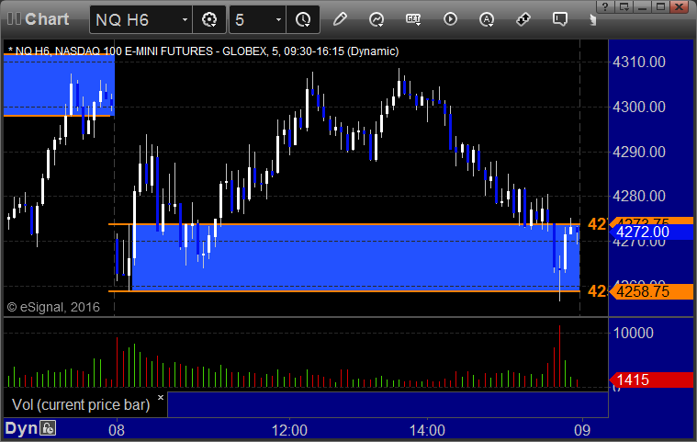Click the help question mark button
Screen dimensions: 697x442
[x=605, y=6]
